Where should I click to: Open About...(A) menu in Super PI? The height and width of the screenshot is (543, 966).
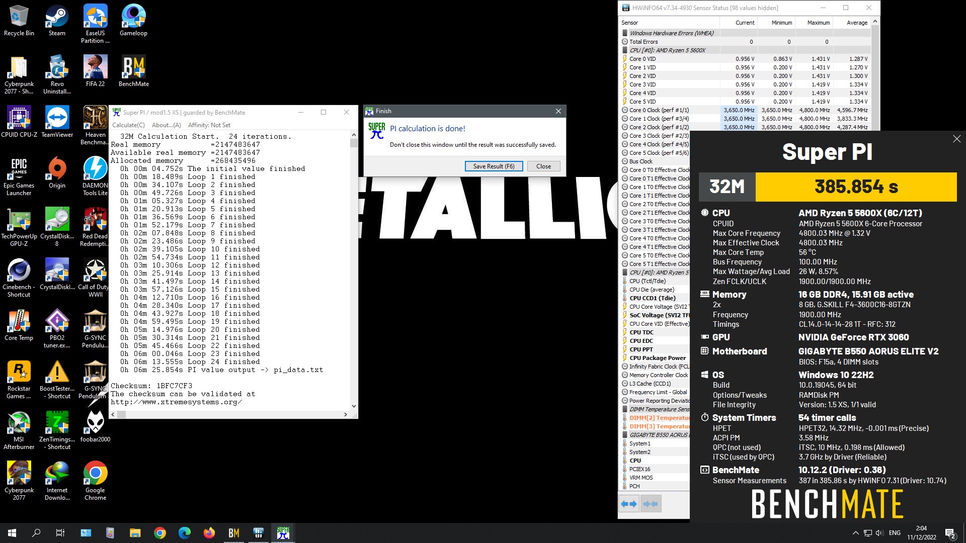[x=166, y=125]
